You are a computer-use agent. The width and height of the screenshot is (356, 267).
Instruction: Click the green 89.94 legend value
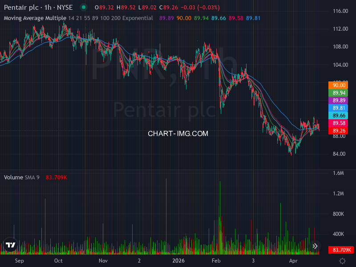click(x=201, y=18)
